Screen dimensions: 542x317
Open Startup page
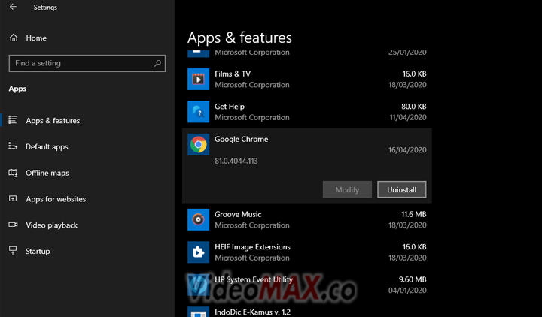coord(38,251)
